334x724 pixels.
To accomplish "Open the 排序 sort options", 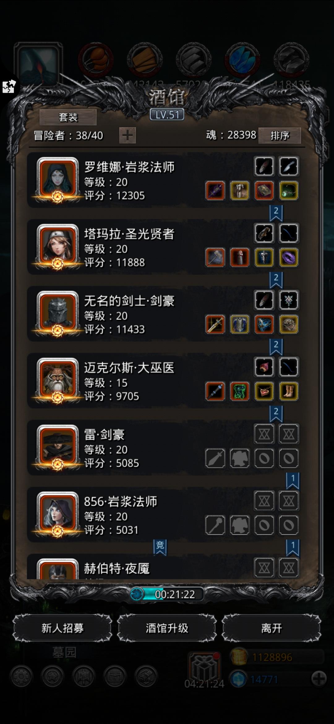I will tap(280, 136).
